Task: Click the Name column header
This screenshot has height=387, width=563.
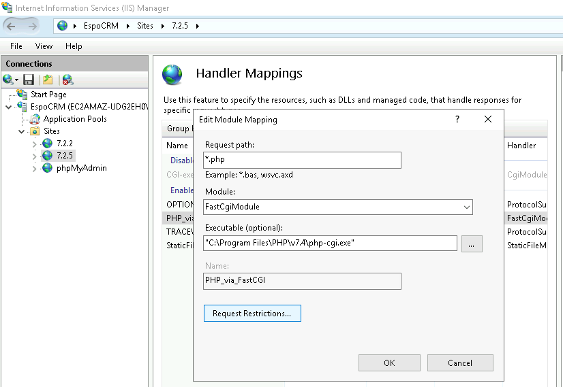Action: click(x=178, y=146)
